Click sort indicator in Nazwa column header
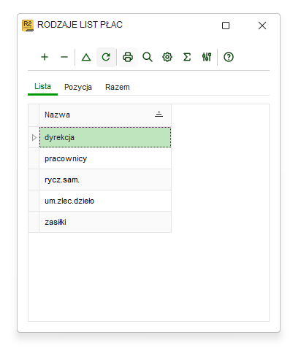Viewport: 301px width, 351px height. [159, 115]
